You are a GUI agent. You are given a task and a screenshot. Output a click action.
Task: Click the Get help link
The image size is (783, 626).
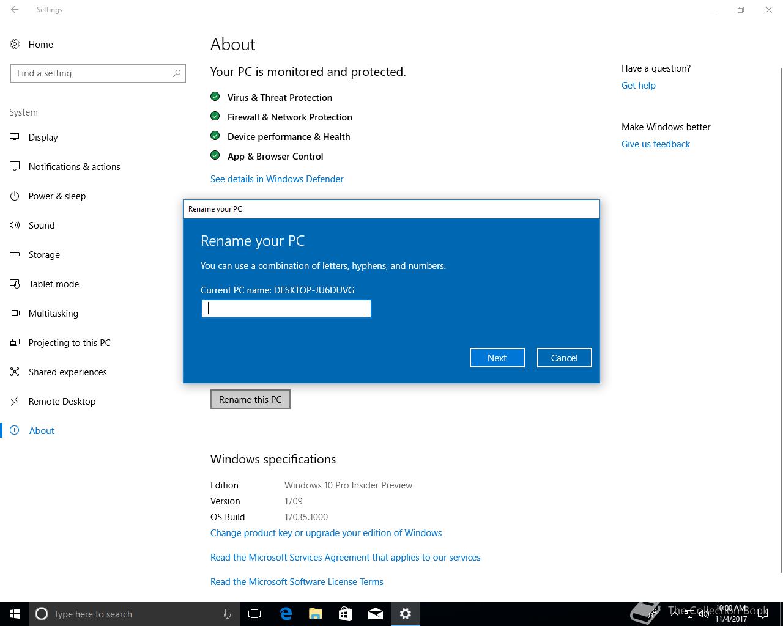(x=638, y=86)
